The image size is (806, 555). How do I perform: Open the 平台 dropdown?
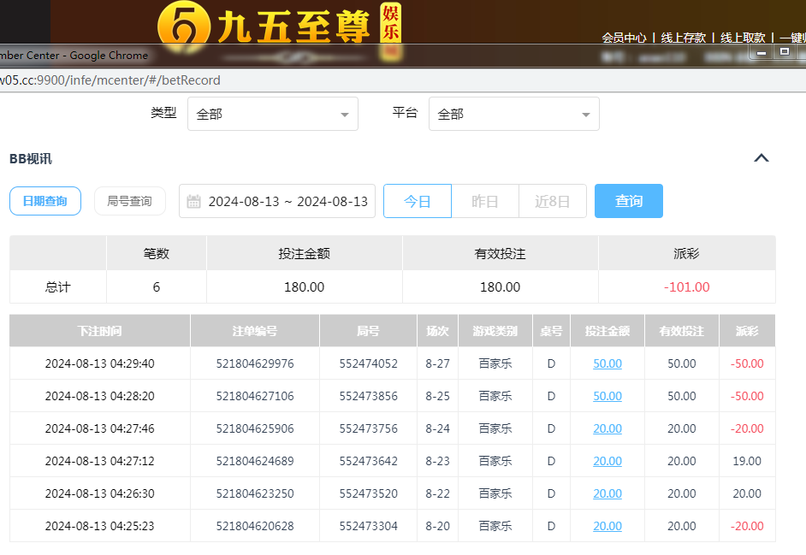point(513,114)
